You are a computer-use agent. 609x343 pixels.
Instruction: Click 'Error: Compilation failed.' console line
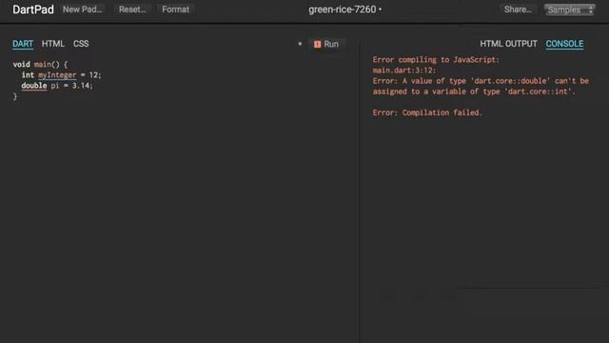pos(427,112)
